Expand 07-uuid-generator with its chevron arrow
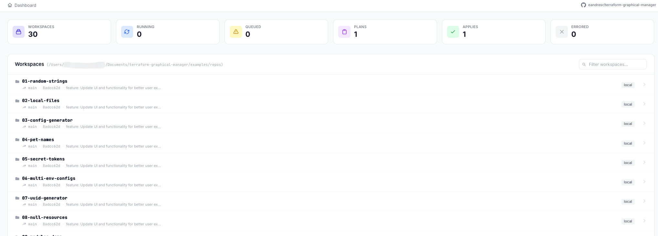 [x=644, y=201]
